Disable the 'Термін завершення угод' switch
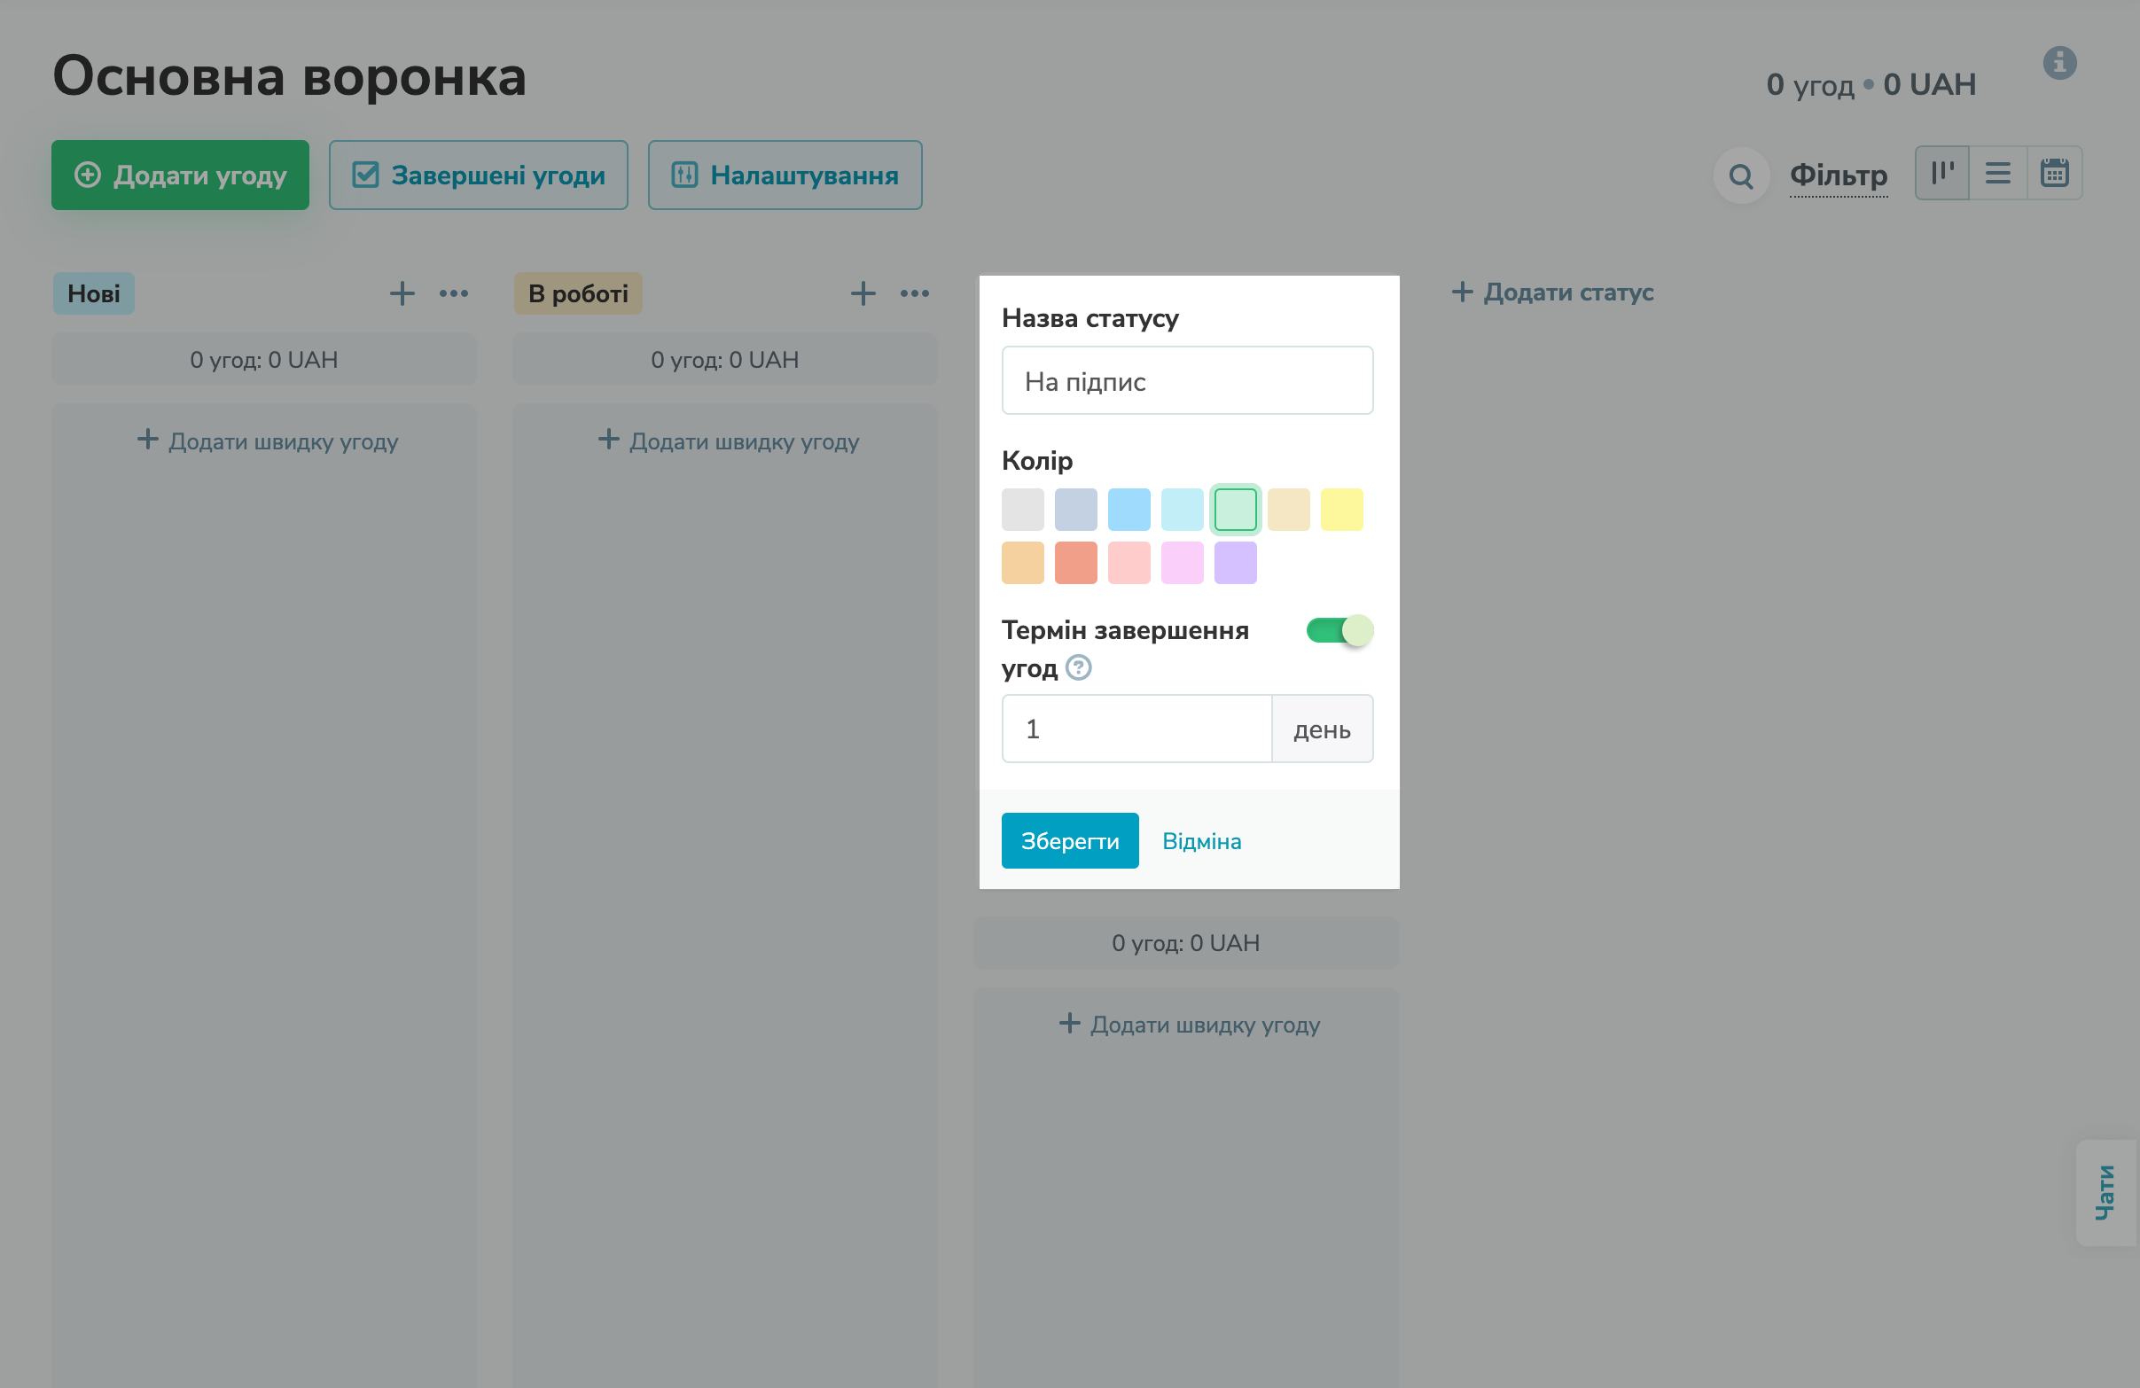Image resolution: width=2140 pixels, height=1388 pixels. point(1339,630)
